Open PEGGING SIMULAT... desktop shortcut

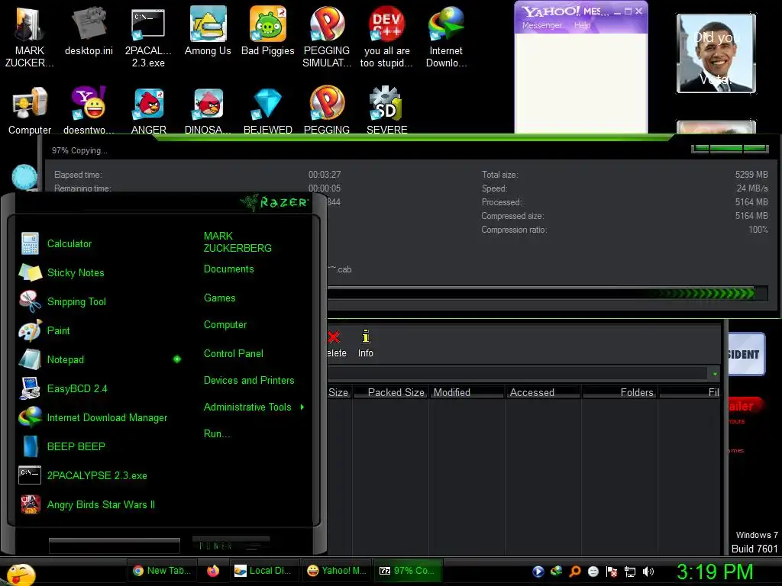(327, 36)
